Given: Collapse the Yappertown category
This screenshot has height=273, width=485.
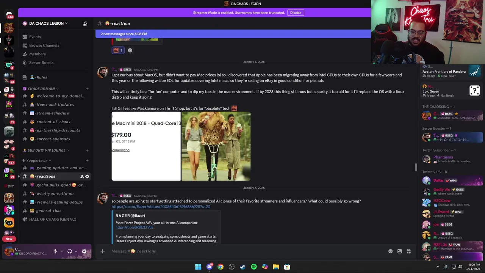Looking at the screenshot, I should [37, 161].
